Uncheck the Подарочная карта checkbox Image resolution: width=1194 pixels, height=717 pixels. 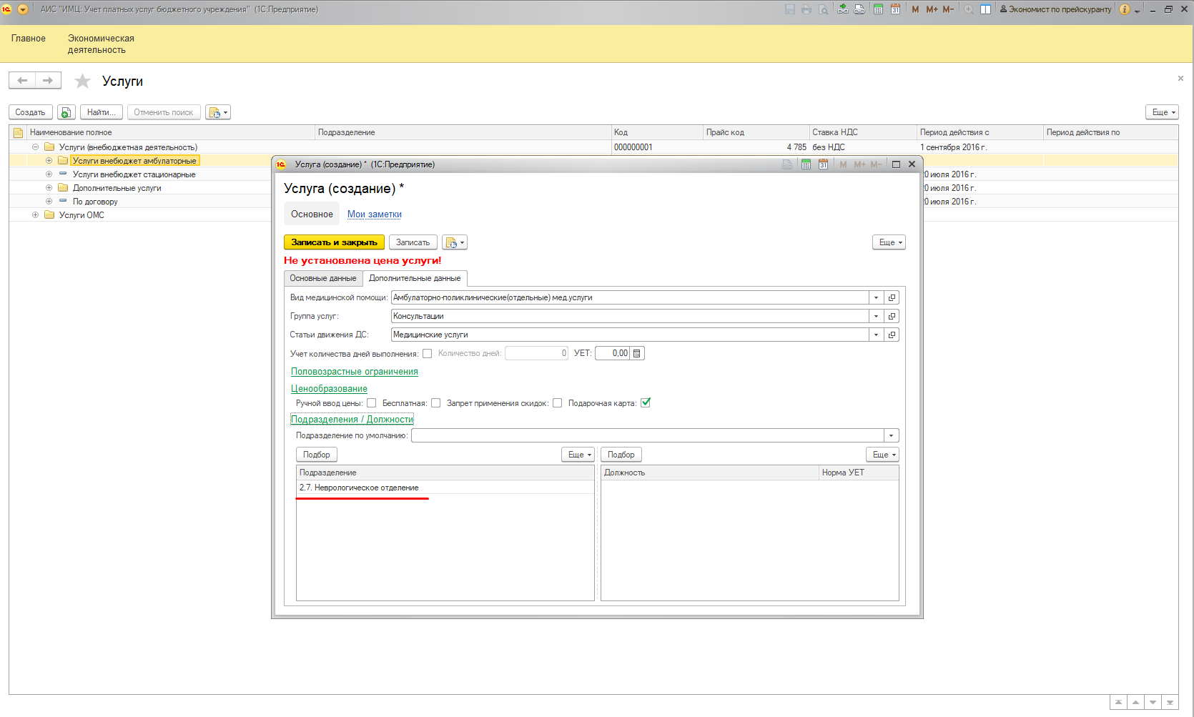(646, 403)
